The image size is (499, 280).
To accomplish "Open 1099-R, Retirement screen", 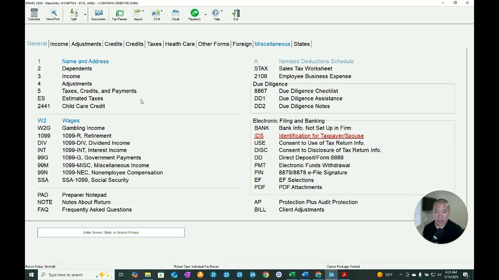I will [x=87, y=136].
